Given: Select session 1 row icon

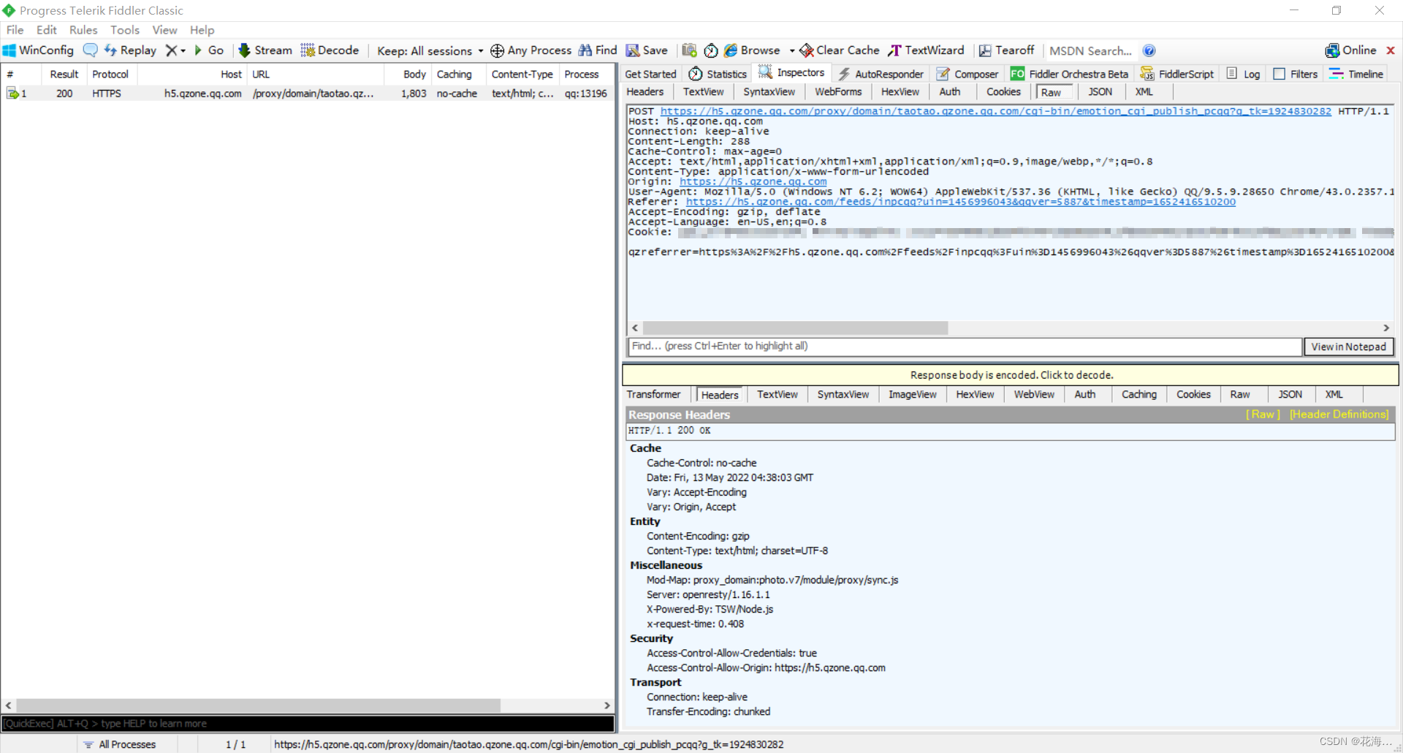Looking at the screenshot, I should pos(13,94).
